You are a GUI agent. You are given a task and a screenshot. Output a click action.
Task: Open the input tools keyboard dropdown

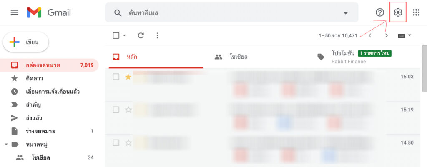[x=404, y=36]
